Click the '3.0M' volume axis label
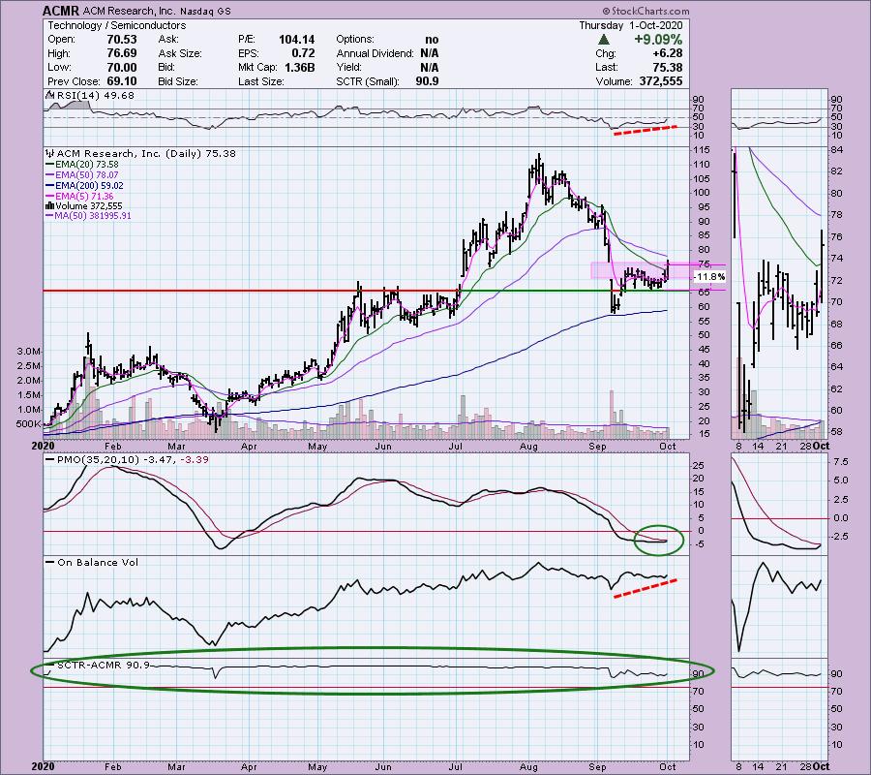Screen dimensions: 871x775 point(28,352)
